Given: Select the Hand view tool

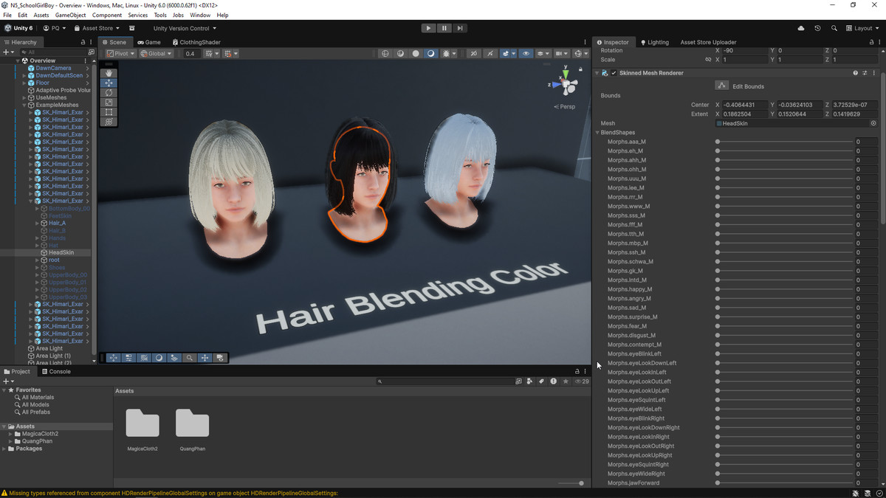Looking at the screenshot, I should pyautogui.click(x=109, y=74).
